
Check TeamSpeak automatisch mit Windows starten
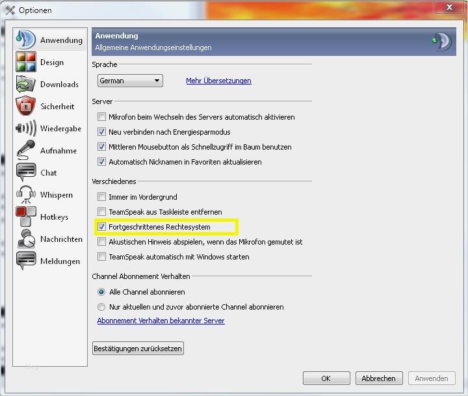pyautogui.click(x=101, y=257)
